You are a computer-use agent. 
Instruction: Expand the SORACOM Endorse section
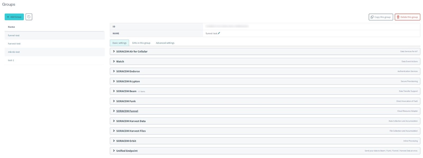pos(265,71)
